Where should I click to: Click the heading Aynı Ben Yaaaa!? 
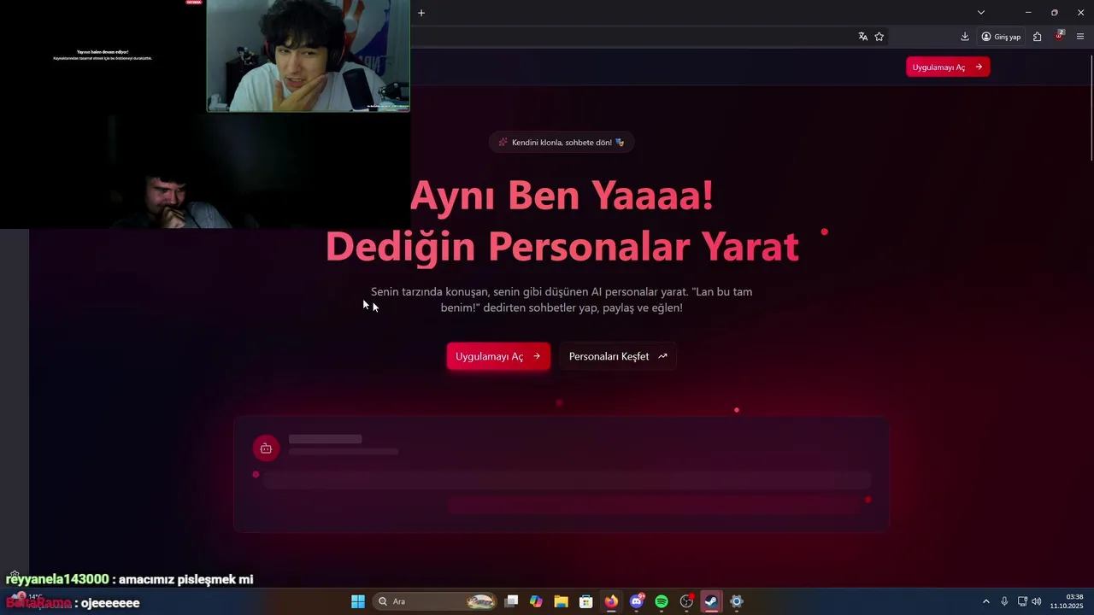tap(562, 195)
